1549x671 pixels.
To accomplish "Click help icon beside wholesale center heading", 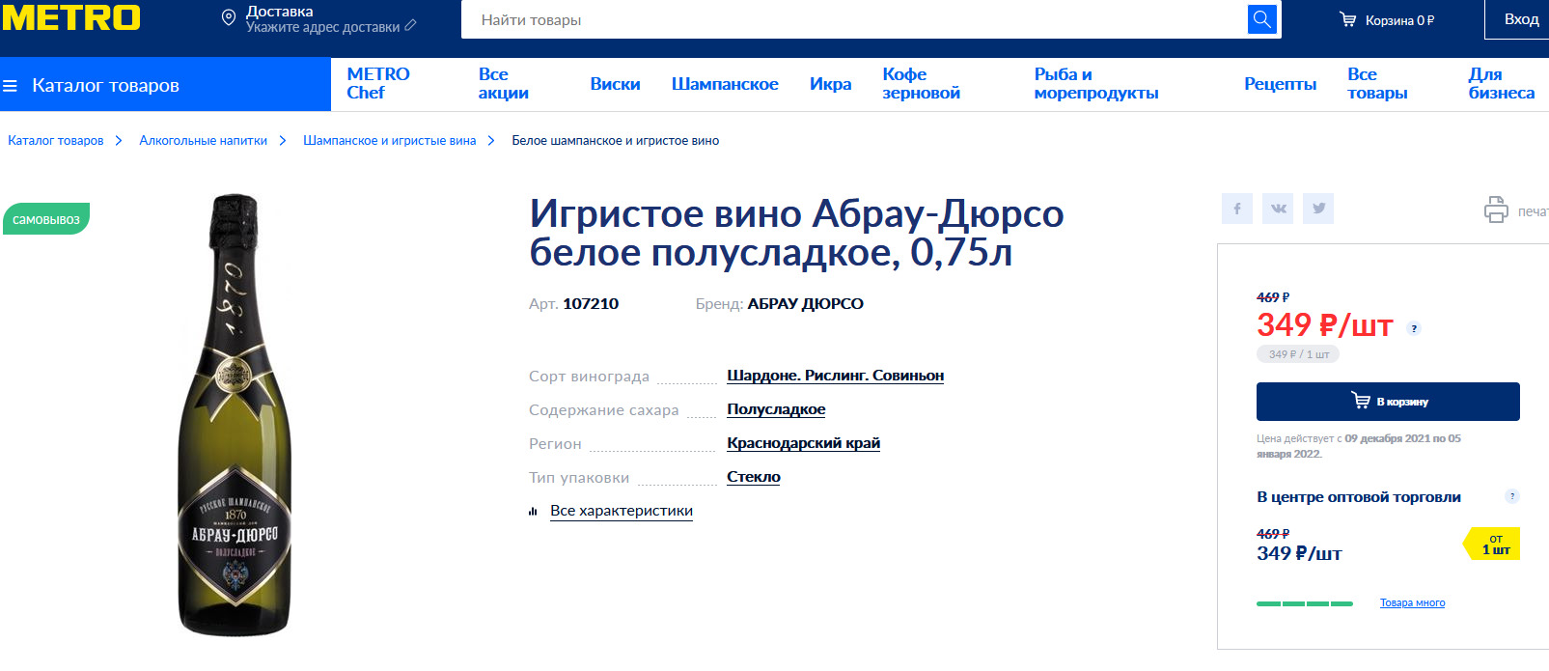I will (x=1511, y=496).
